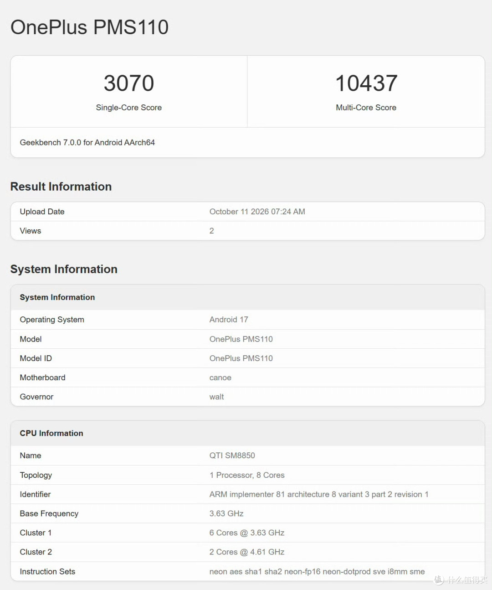Select the Views count value 2
The width and height of the screenshot is (492, 590).
tap(212, 231)
